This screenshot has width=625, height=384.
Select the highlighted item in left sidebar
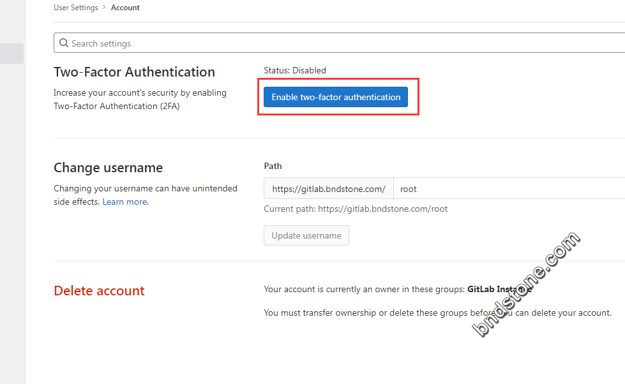(11, 54)
